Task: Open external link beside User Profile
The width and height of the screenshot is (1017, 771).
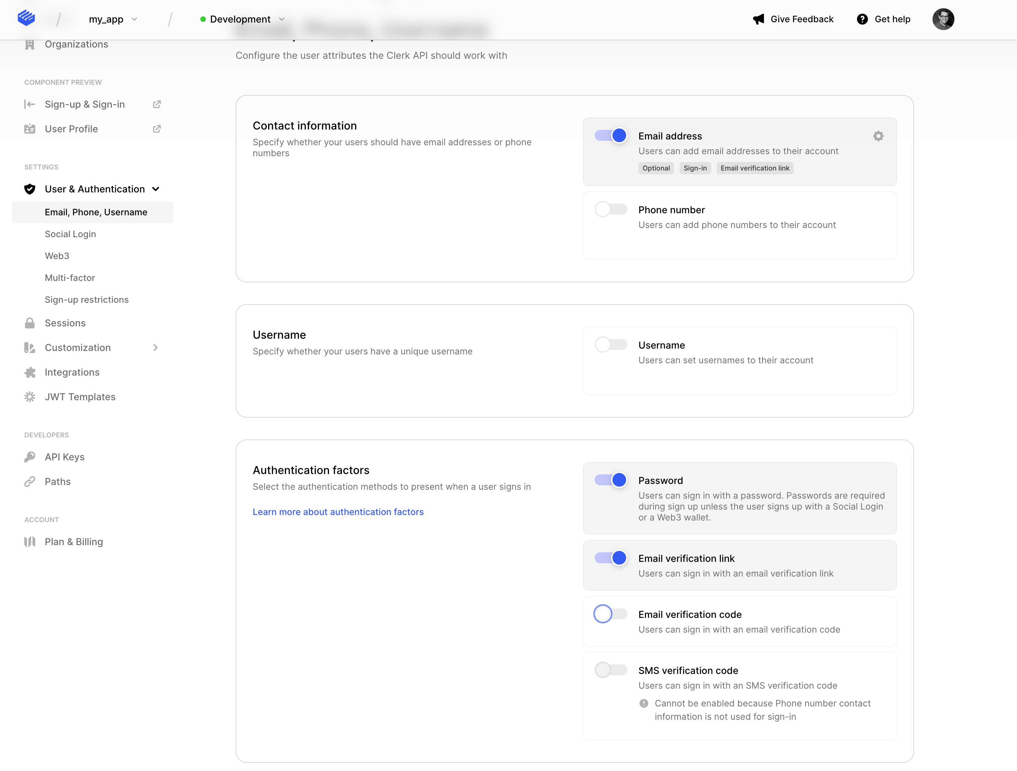Action: point(157,129)
